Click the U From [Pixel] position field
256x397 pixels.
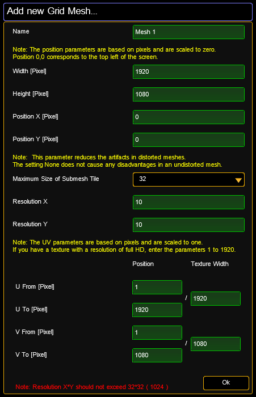[157, 287]
